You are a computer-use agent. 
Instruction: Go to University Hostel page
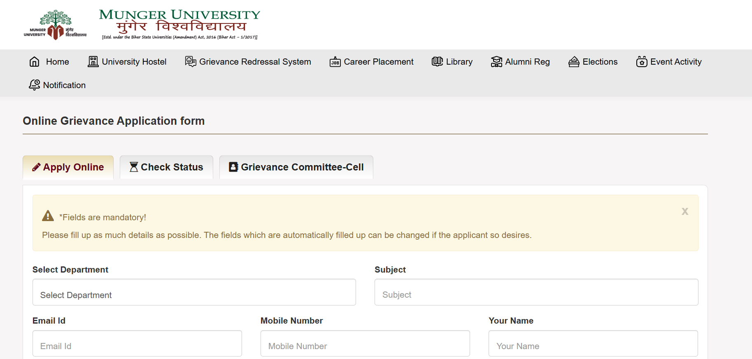tap(127, 62)
